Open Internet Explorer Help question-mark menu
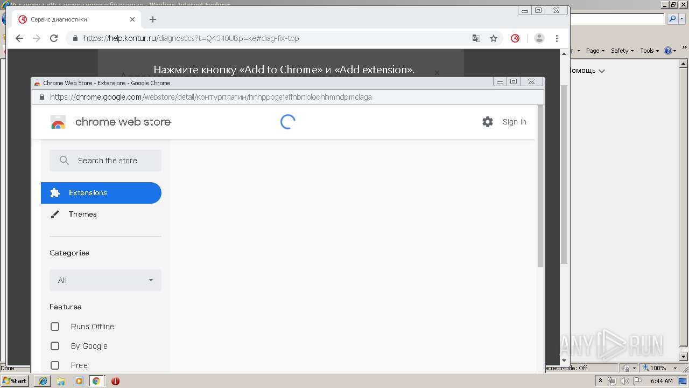This screenshot has height=388, width=689. (x=670, y=51)
